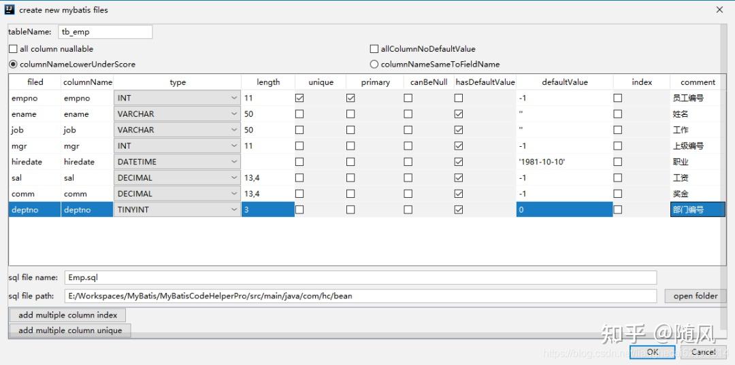Screen dimensions: 735x365
Task: Select comment cell 职业
Action: [698, 162]
